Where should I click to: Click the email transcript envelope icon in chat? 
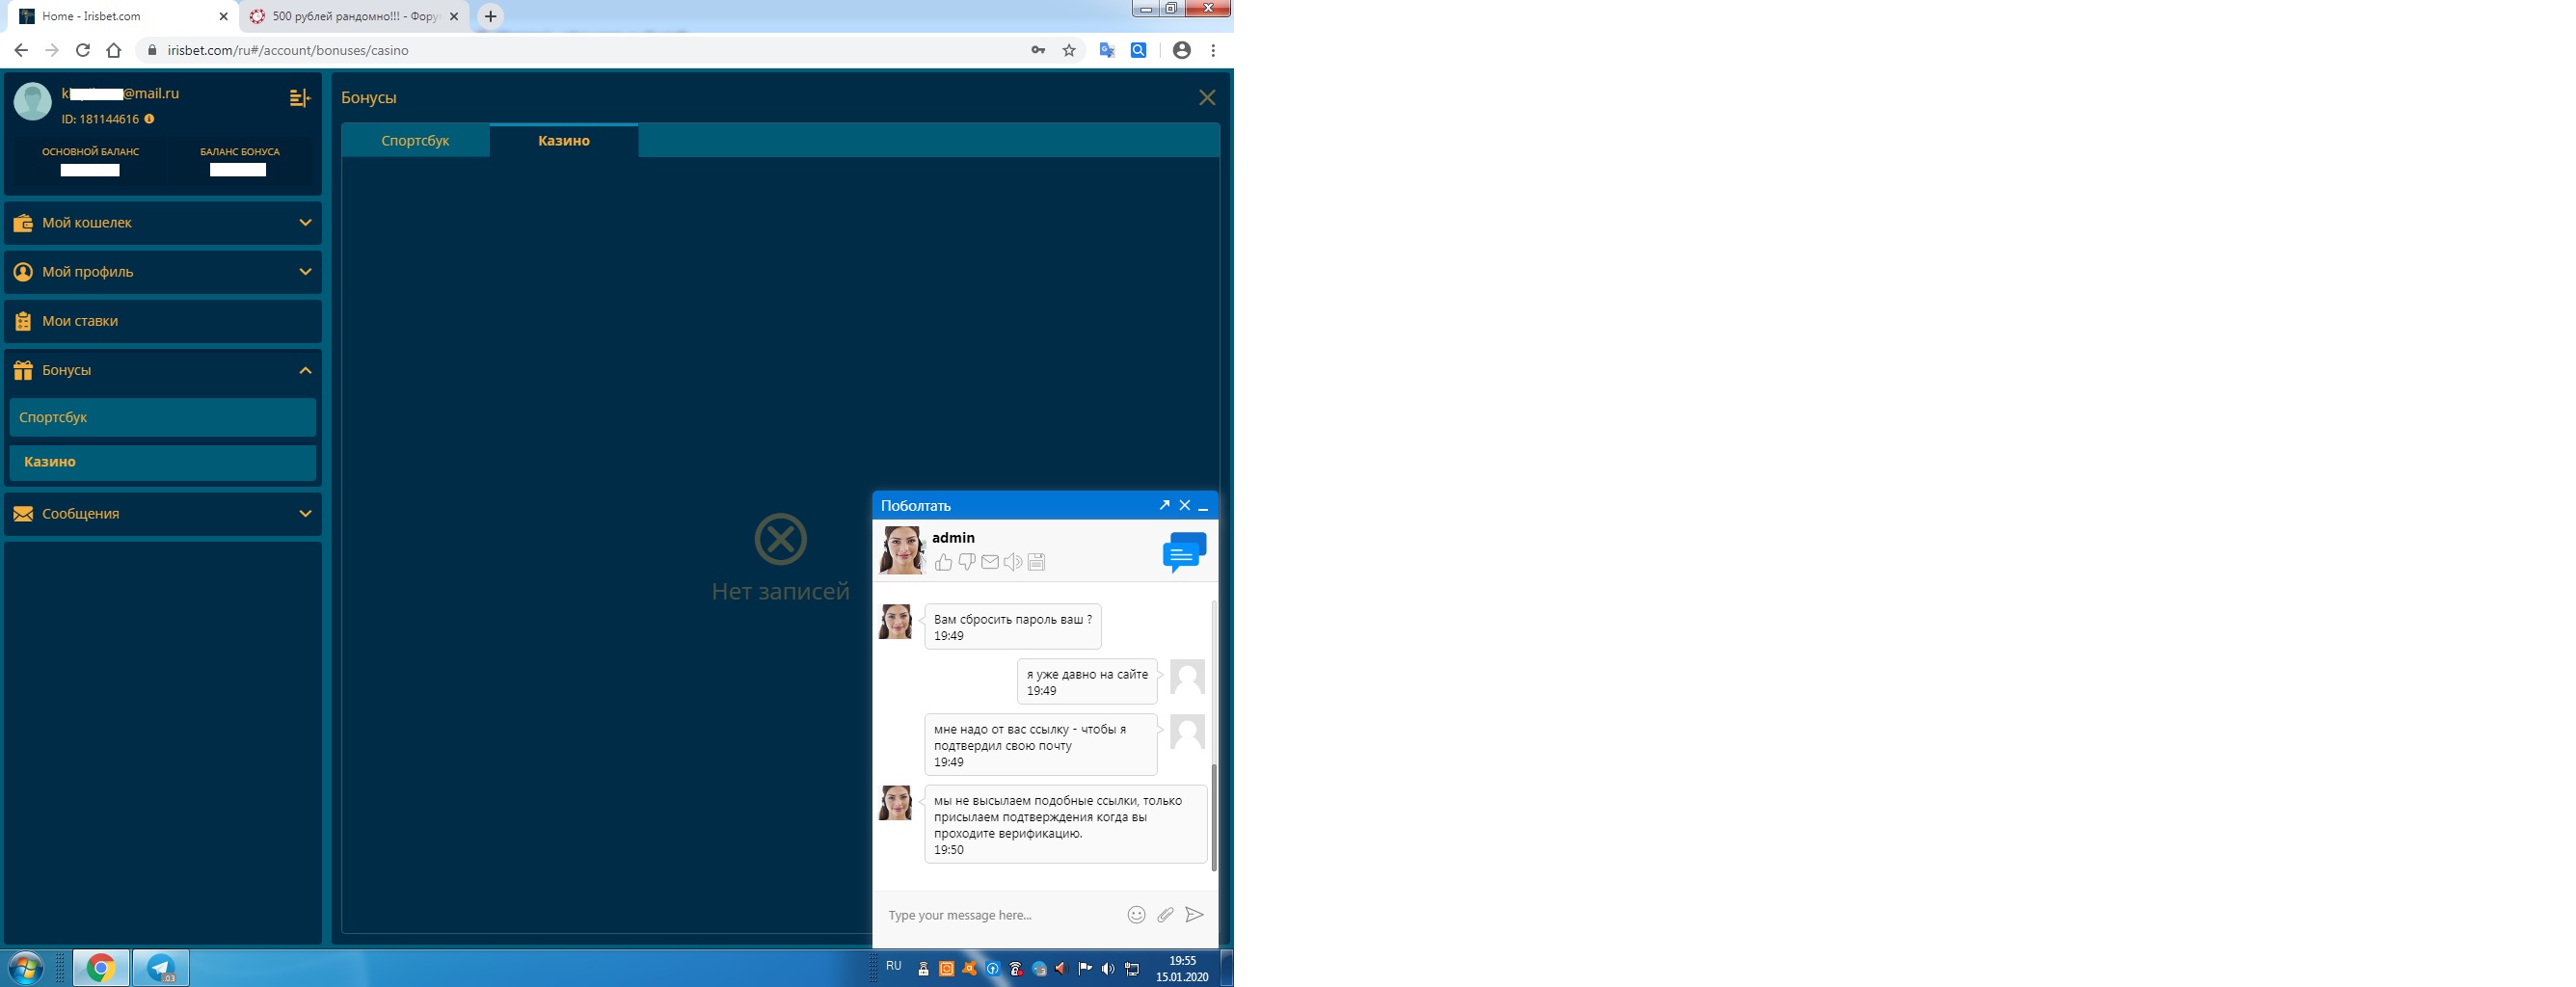pyautogui.click(x=990, y=562)
